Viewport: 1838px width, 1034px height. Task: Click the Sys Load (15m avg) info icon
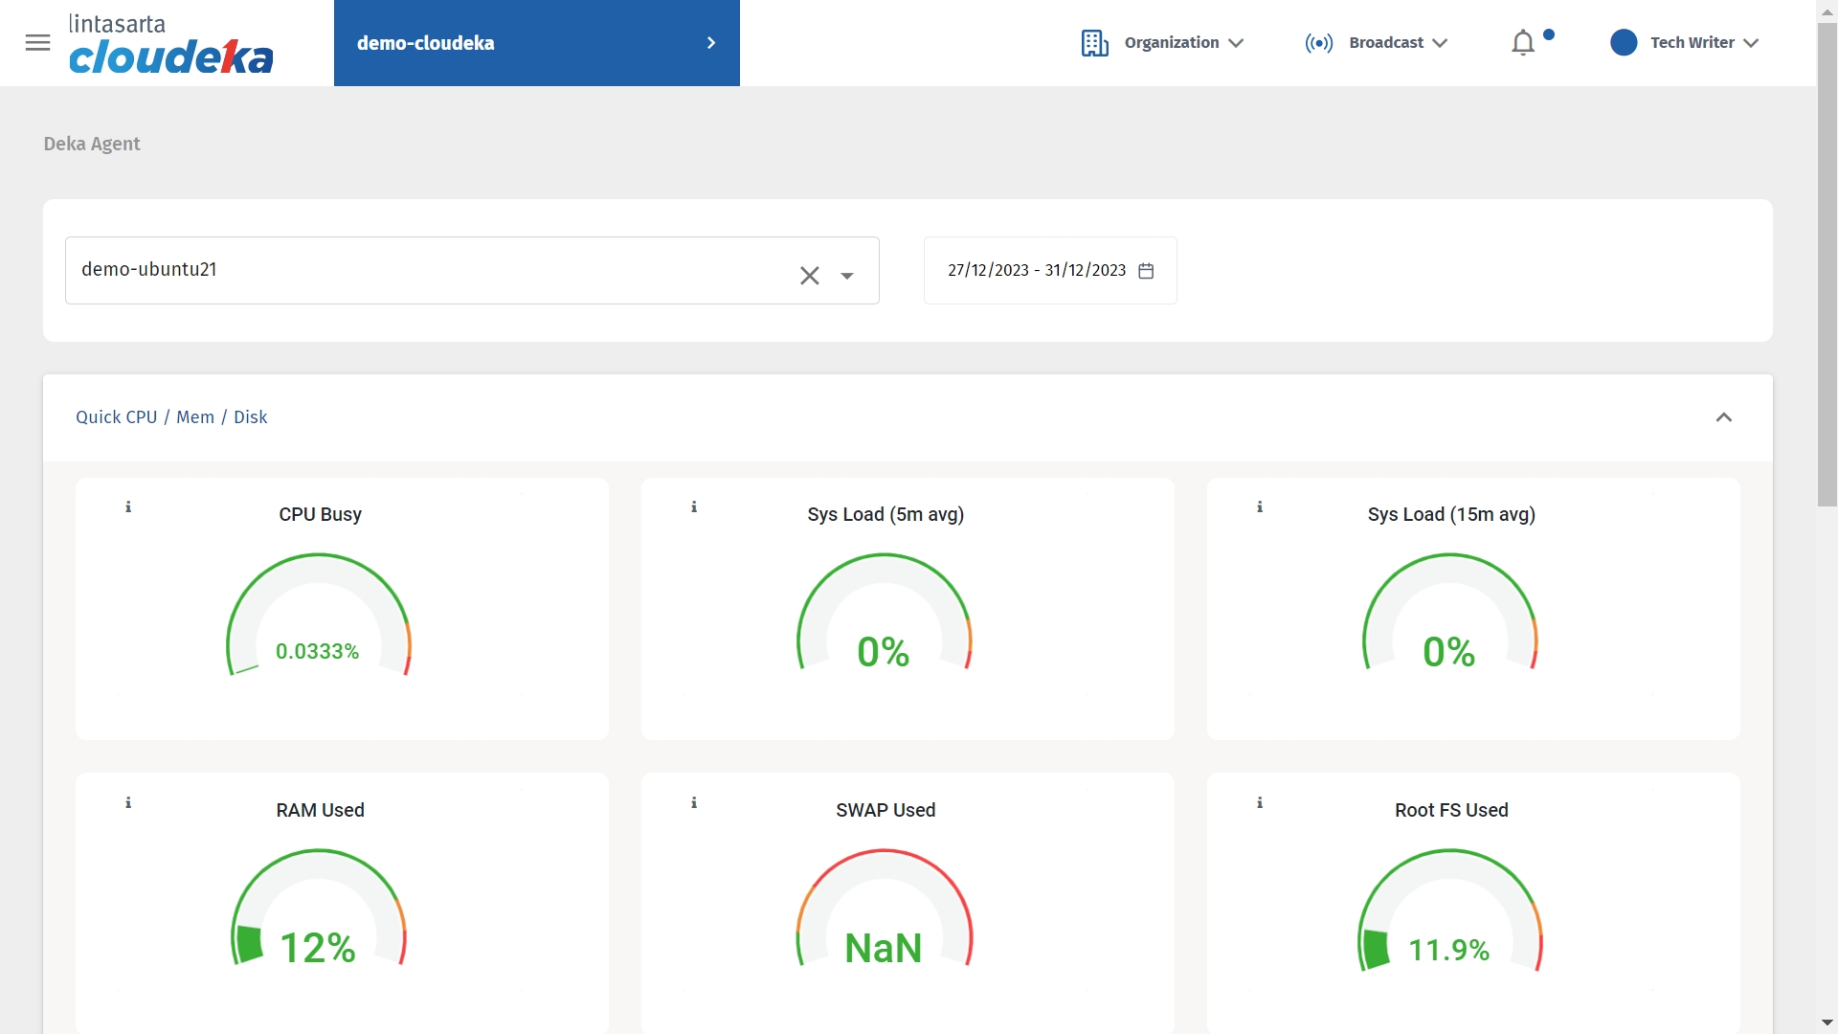pos(1260,507)
